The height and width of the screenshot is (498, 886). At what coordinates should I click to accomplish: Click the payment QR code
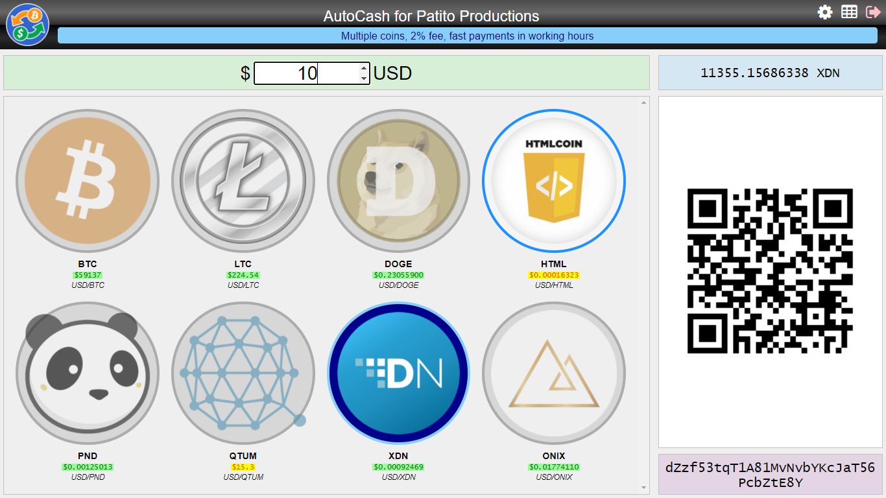(x=770, y=270)
